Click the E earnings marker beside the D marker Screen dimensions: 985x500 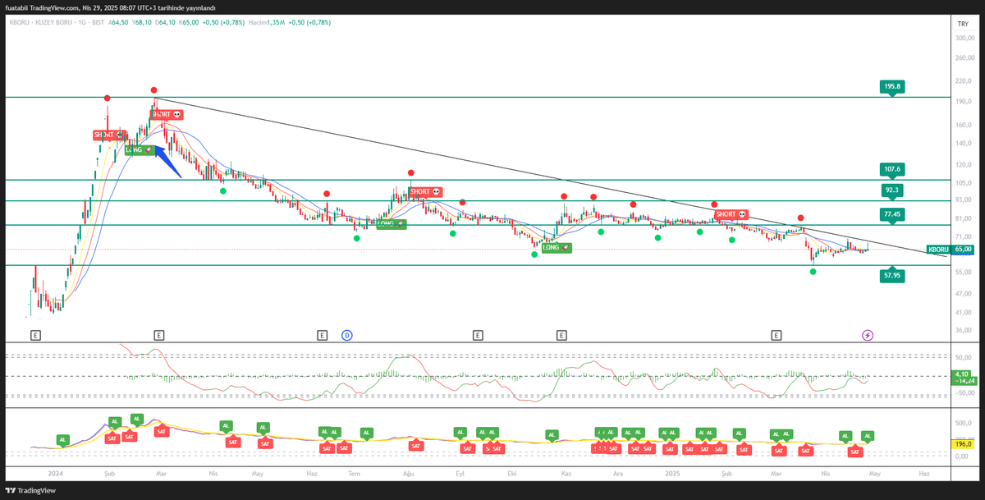pos(323,335)
